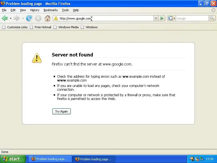Click the network error tray icon
Image resolution: width=217 pixels, height=163 pixels.
pyautogui.click(x=197, y=159)
